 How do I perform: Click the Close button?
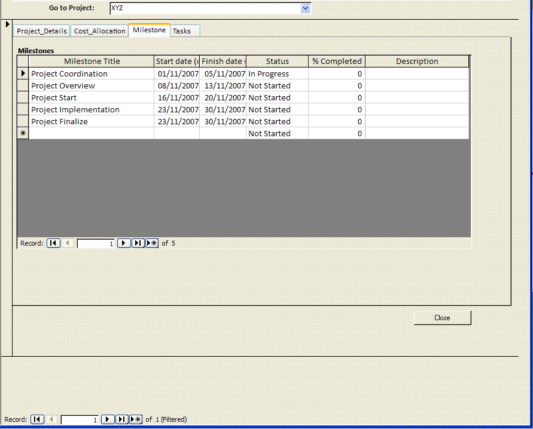pos(442,318)
